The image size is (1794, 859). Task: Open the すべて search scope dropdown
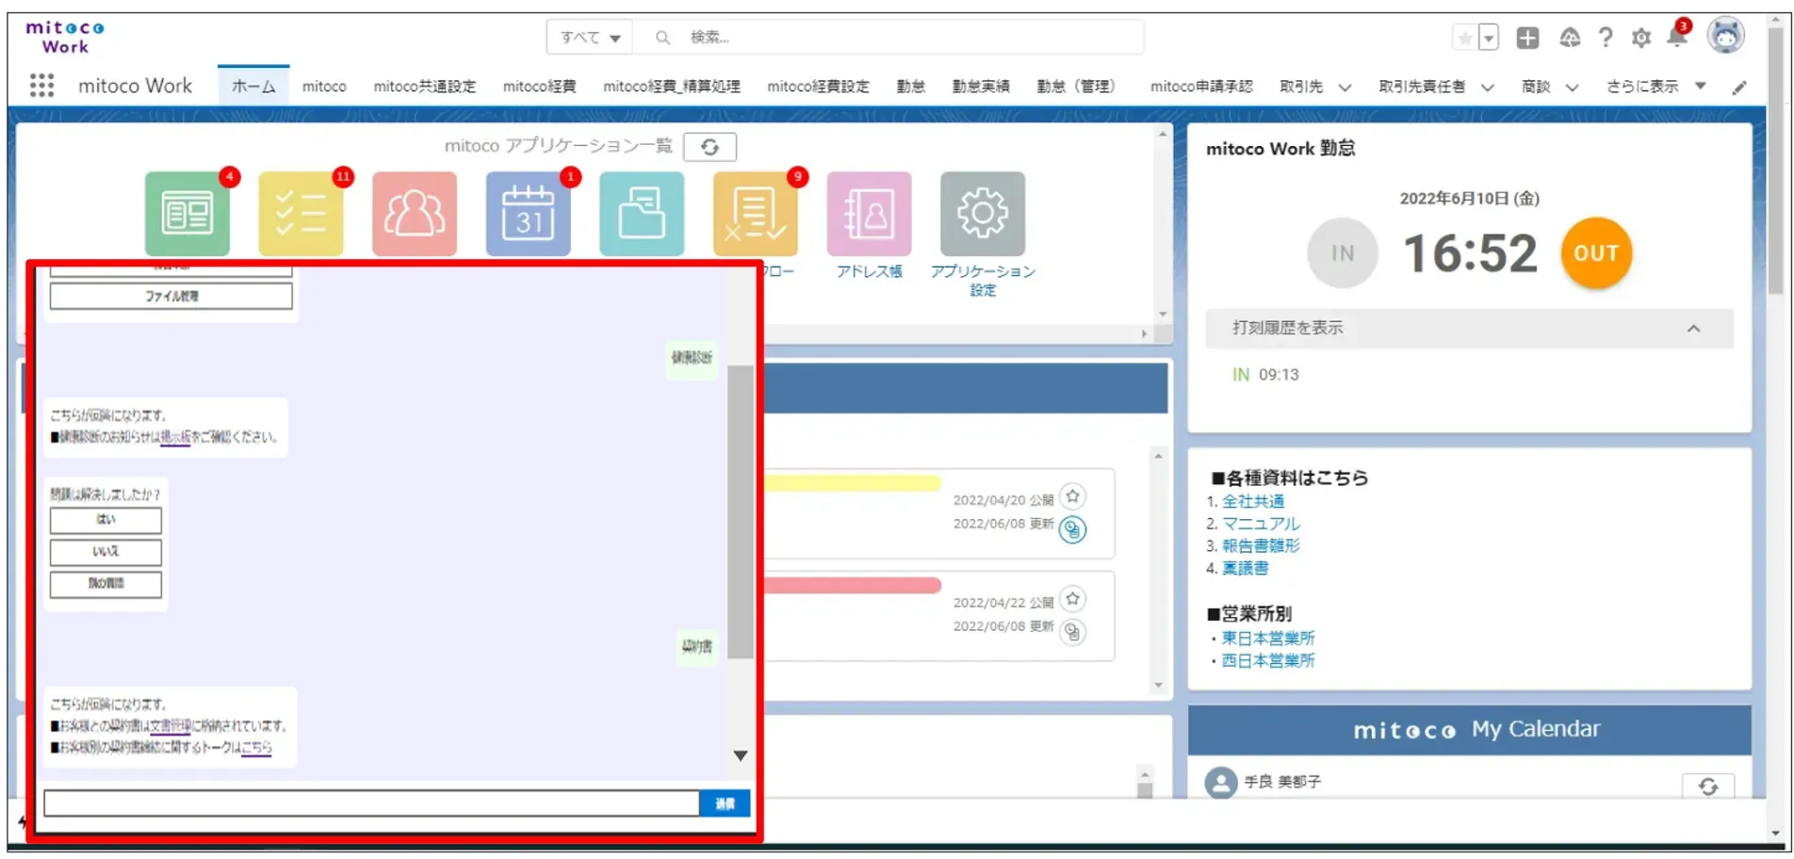[590, 38]
